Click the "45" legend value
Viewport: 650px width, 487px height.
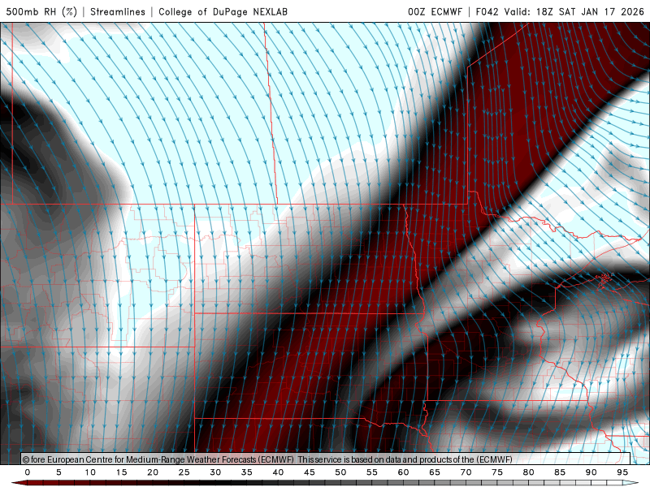pyautogui.click(x=310, y=472)
